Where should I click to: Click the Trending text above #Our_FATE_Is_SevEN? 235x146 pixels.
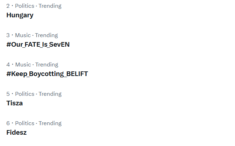(x=46, y=35)
